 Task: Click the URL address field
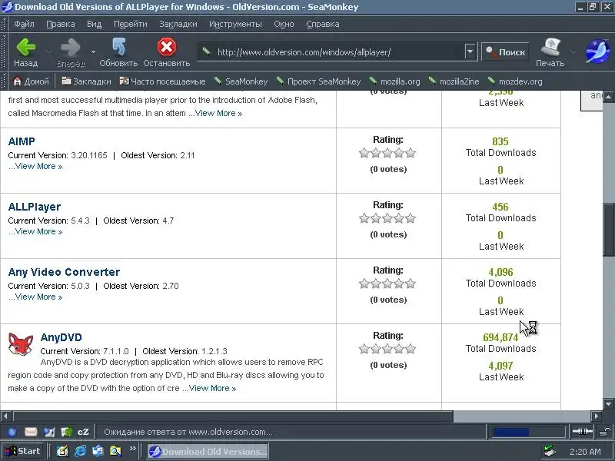tap(331, 51)
